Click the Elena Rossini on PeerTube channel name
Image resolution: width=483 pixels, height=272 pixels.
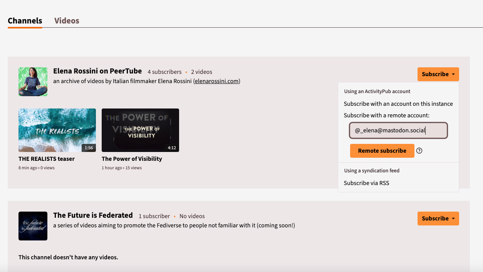[97, 71]
